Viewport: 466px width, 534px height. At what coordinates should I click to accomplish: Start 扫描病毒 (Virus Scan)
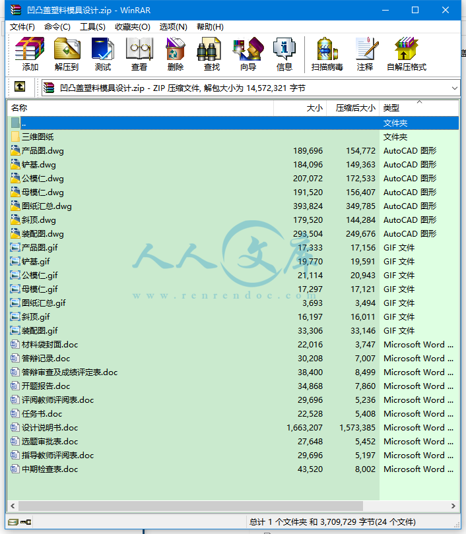[x=327, y=54]
